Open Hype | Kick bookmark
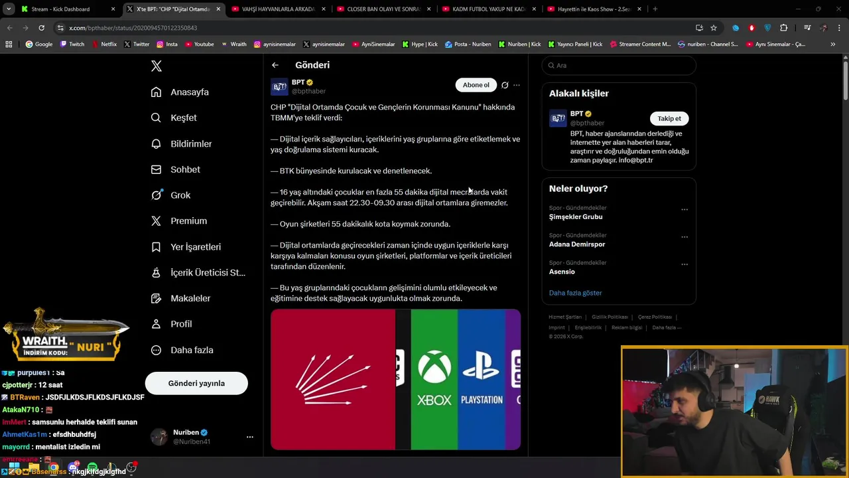The width and height of the screenshot is (849, 478). point(420,44)
